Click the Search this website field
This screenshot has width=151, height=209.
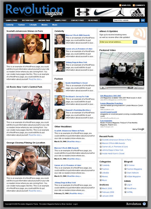[126, 20]
